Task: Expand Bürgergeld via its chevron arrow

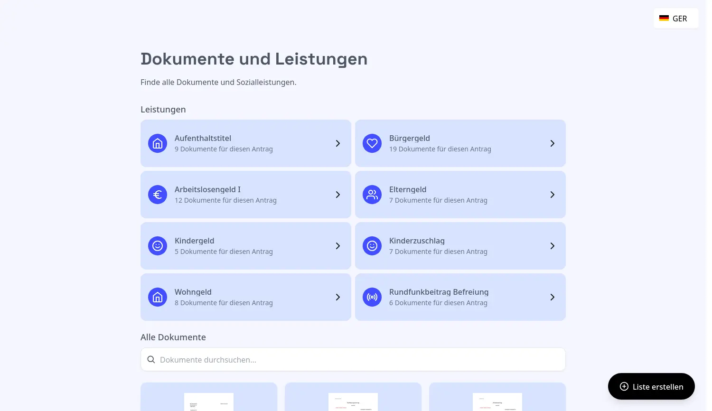Action: (553, 143)
